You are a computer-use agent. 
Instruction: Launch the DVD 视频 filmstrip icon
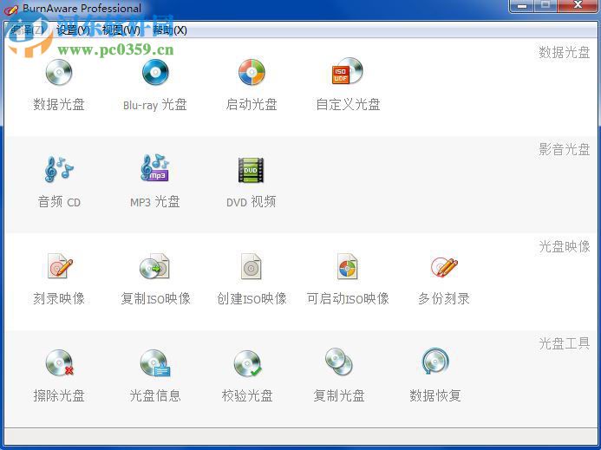[251, 170]
